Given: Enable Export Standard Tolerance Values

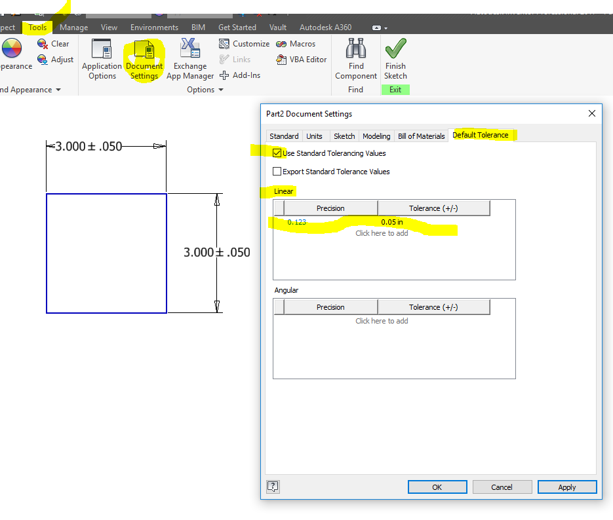Looking at the screenshot, I should click(277, 171).
